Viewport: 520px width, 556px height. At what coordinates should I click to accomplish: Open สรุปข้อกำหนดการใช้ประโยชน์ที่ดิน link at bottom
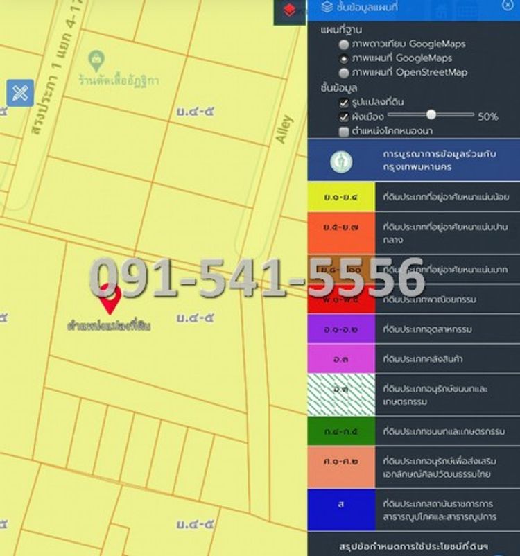click(x=413, y=546)
